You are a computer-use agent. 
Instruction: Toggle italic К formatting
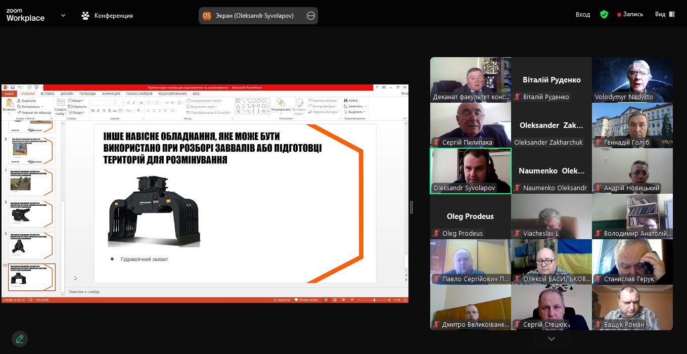(x=99, y=110)
